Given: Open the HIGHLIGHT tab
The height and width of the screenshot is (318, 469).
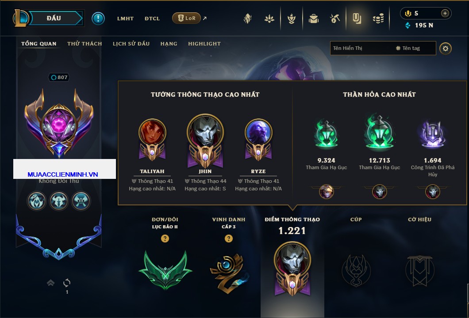Looking at the screenshot, I should tap(204, 44).
